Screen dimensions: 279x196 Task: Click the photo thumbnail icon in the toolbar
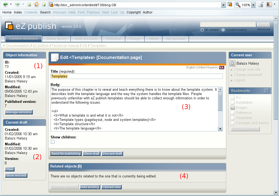(269, 4)
